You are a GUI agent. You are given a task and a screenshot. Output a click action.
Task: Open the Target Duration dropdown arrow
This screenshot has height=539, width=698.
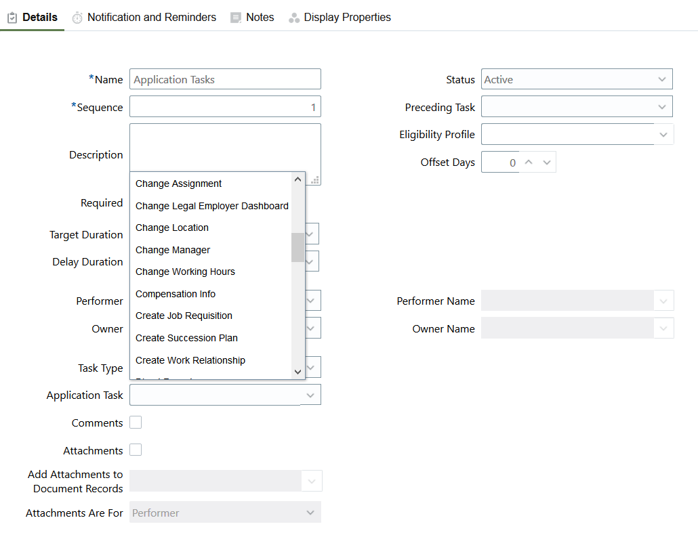pos(311,234)
